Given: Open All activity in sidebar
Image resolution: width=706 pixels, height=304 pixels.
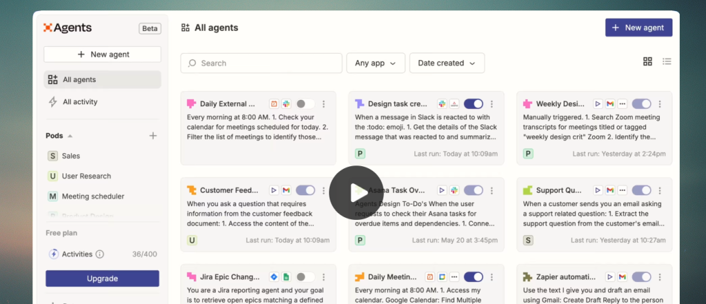Looking at the screenshot, I should click(102, 102).
